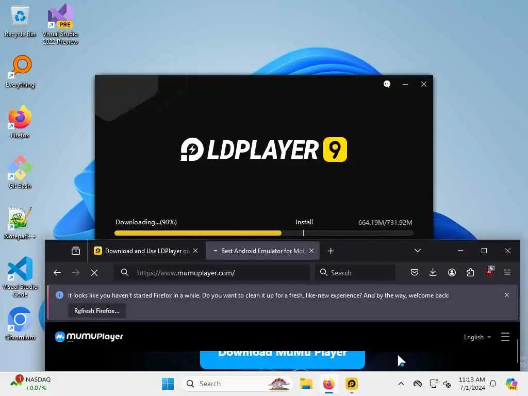
Task: Open the uBlock Origin extension icon
Action: click(489, 272)
